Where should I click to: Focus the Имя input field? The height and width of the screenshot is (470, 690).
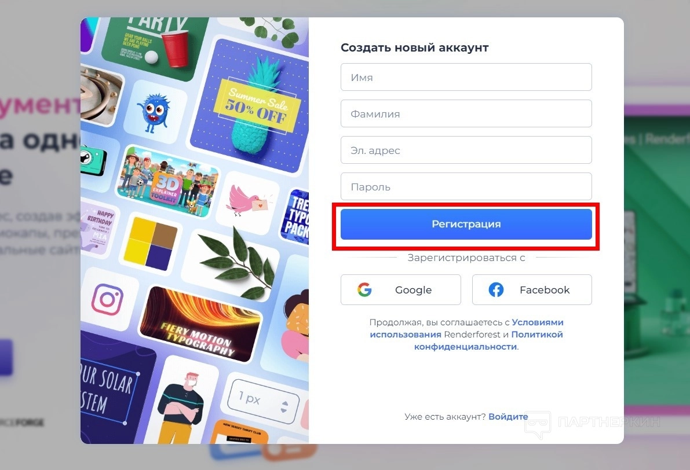466,78
